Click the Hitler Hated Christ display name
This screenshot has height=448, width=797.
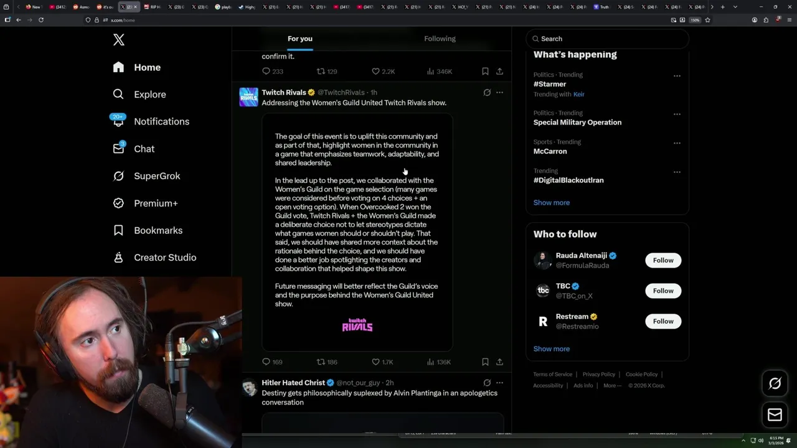pos(293,383)
